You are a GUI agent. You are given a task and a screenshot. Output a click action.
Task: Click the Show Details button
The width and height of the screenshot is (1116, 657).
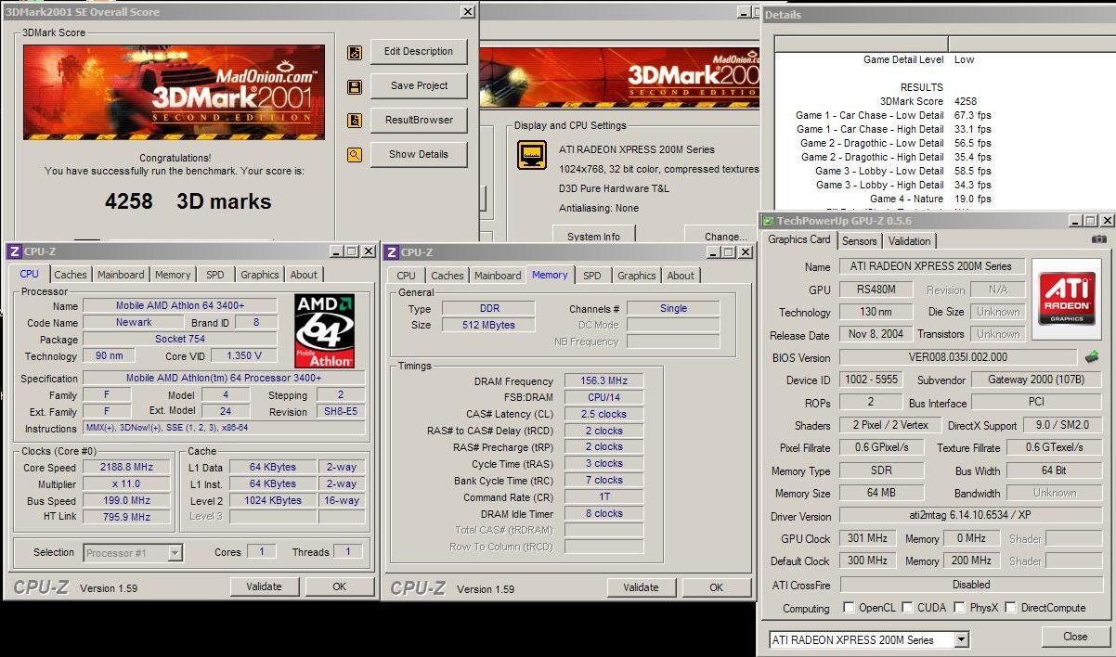[x=419, y=155]
